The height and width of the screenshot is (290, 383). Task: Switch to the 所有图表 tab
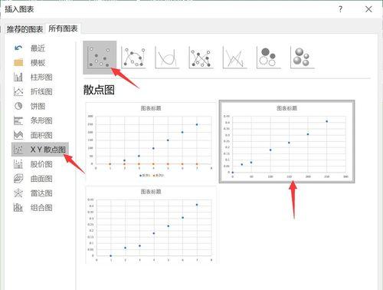(x=63, y=28)
